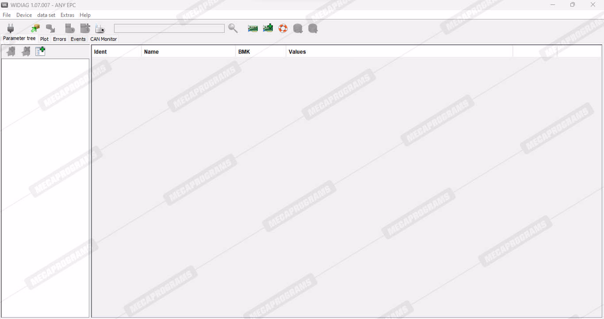The height and width of the screenshot is (319, 604).
Task: Switch to the Errors tab
Action: (x=59, y=39)
